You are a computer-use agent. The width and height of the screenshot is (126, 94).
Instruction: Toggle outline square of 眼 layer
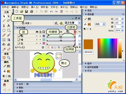[x=44, y=36]
